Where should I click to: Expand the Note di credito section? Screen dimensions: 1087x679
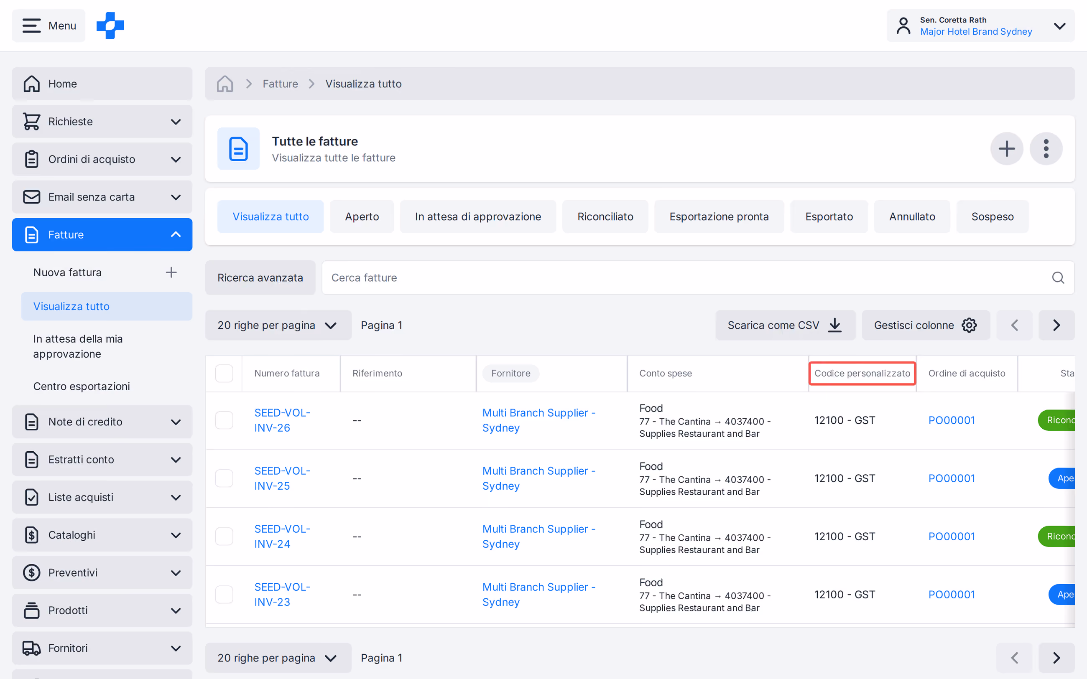tap(102, 422)
